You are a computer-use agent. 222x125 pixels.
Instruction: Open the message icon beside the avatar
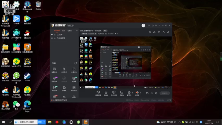149,26
